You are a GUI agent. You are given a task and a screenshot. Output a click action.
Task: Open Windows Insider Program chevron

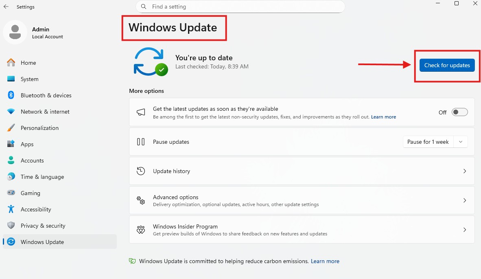click(x=464, y=230)
